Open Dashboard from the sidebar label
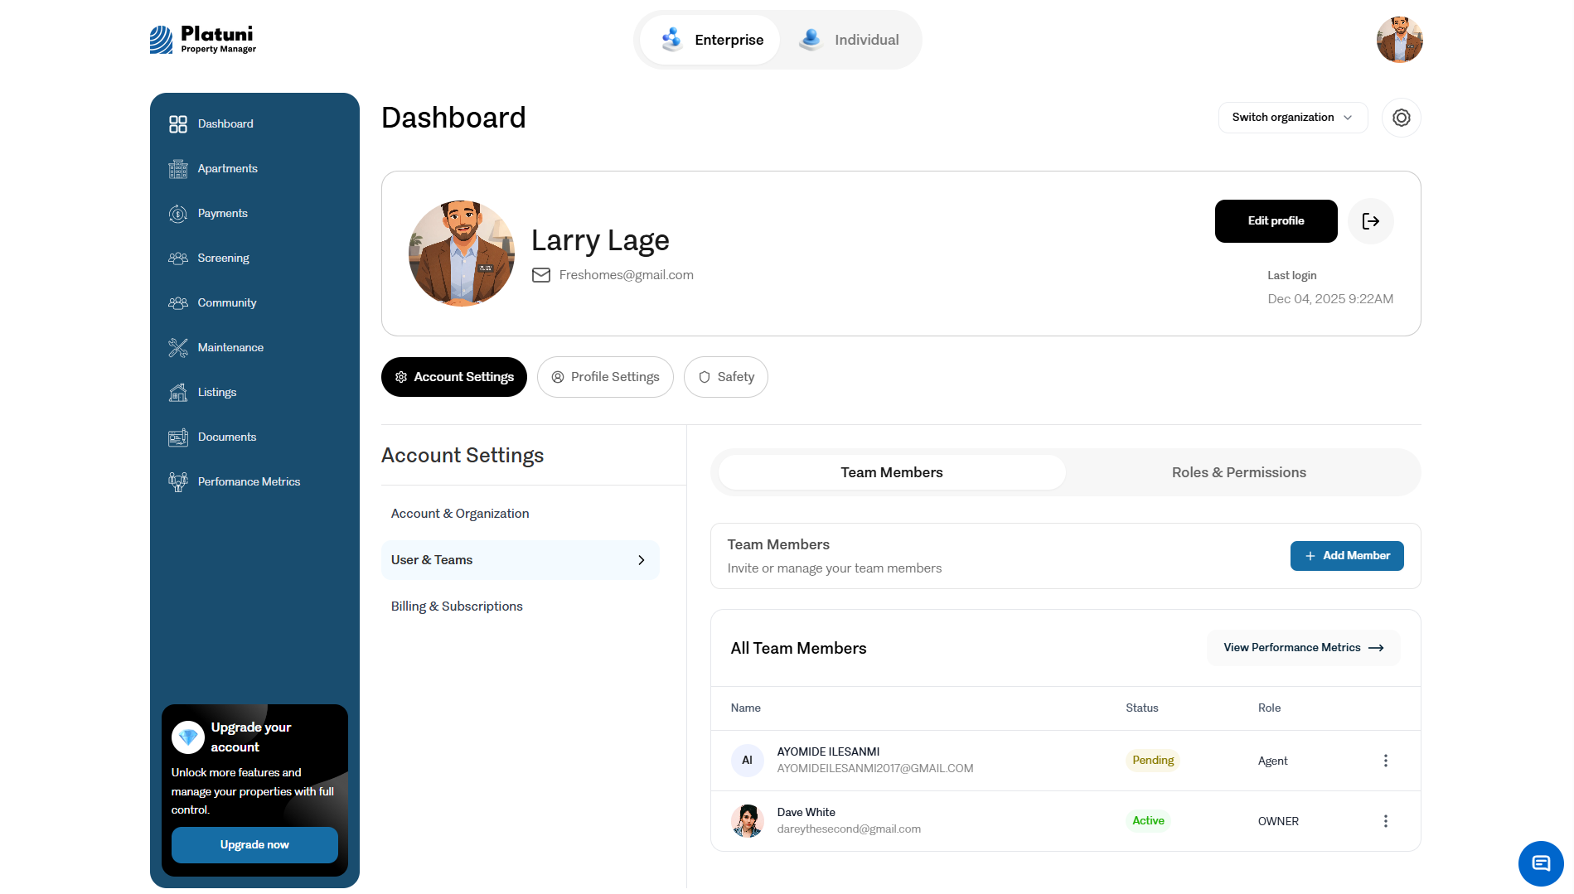Image resolution: width=1574 pixels, height=894 pixels. pos(225,124)
